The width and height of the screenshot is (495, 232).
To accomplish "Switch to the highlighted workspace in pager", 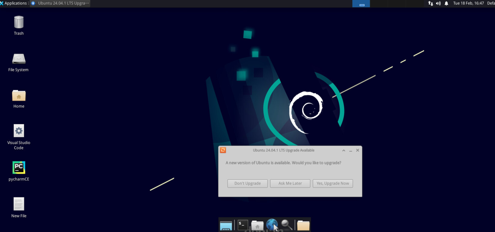I will pos(361,4).
